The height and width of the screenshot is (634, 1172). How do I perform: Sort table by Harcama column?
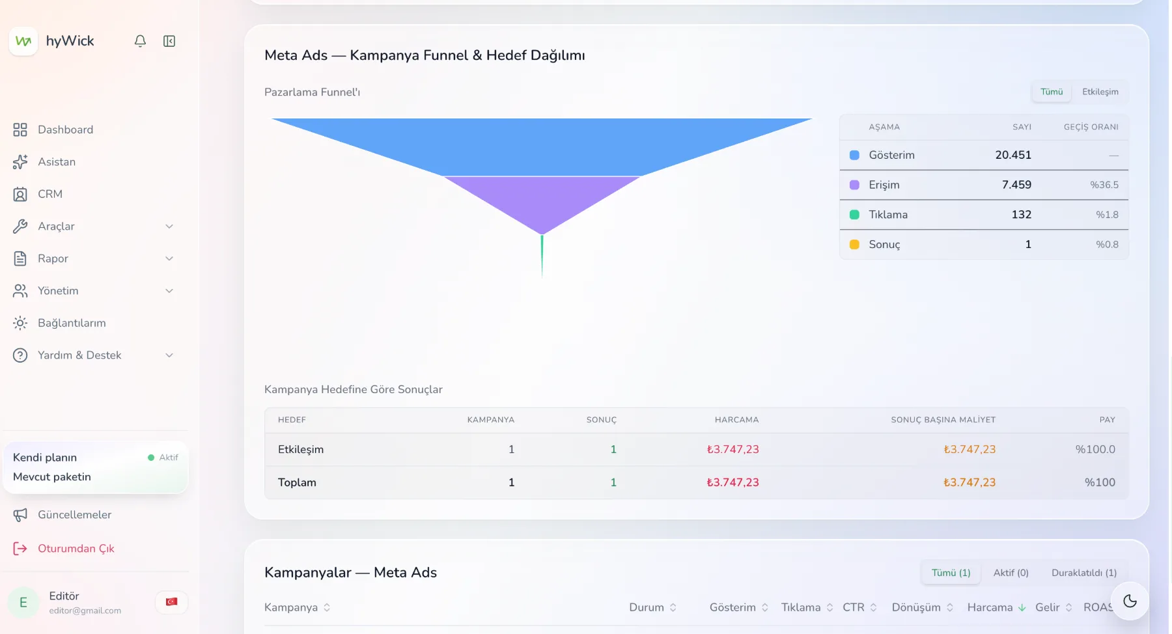coord(997,607)
